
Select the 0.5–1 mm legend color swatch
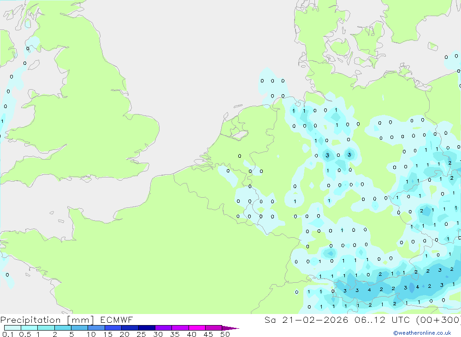(30, 328)
